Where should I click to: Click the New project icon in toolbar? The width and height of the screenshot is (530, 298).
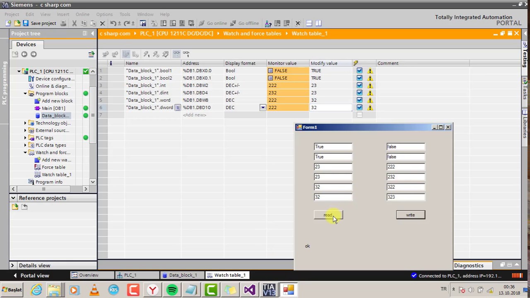[x=8, y=23]
